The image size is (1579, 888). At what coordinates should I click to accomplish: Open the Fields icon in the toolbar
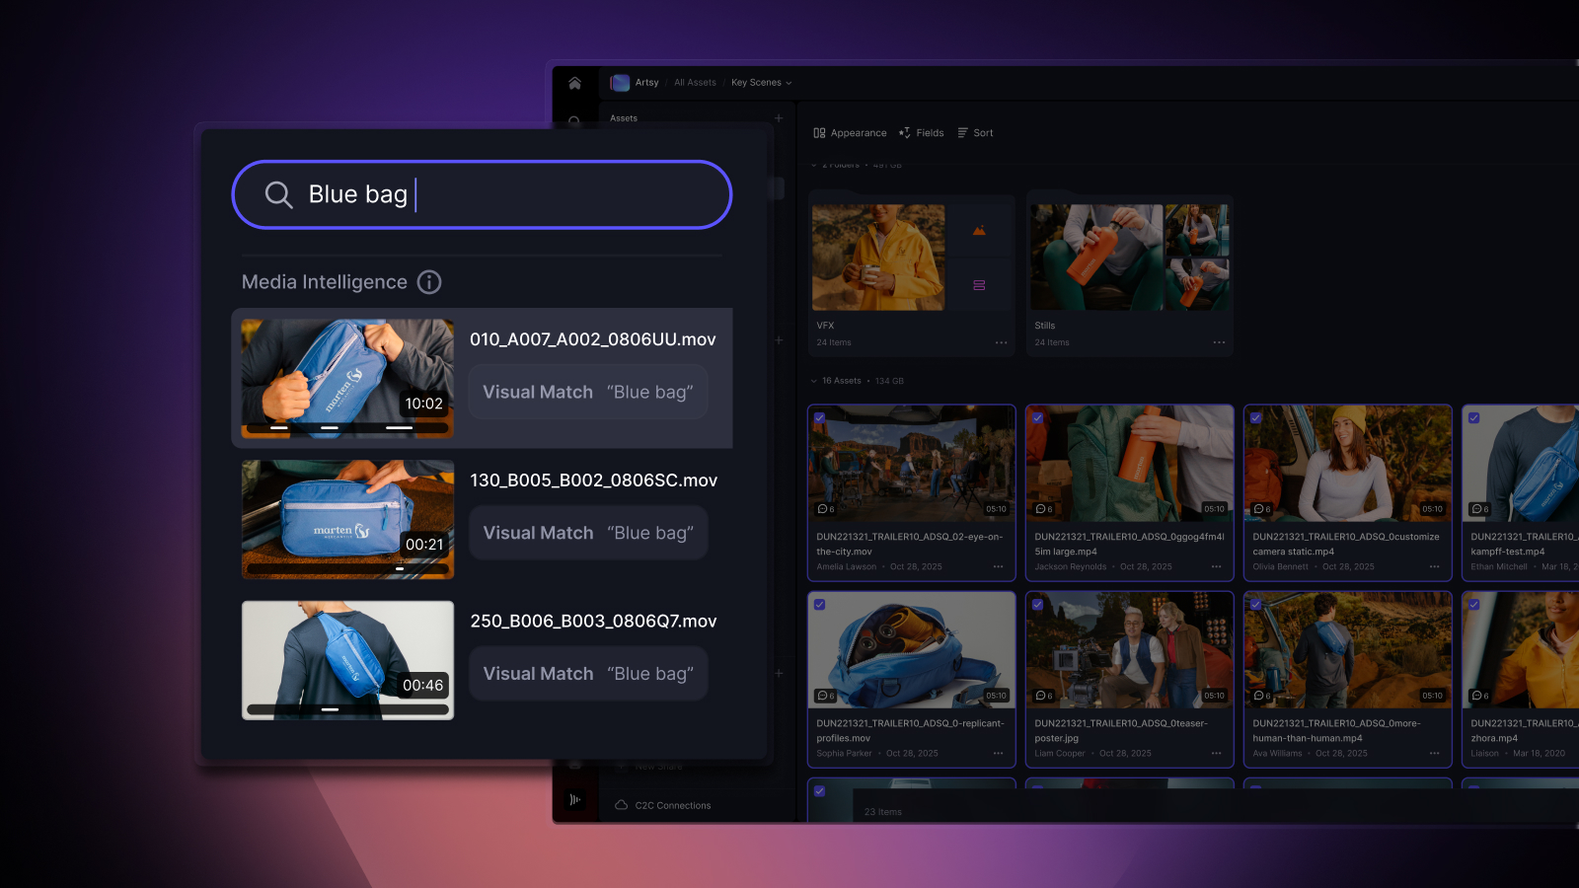(905, 132)
